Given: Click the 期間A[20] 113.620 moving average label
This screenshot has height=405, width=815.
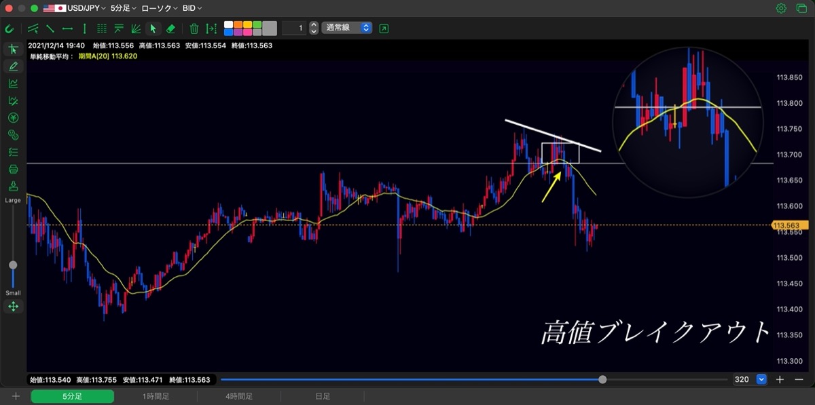Looking at the screenshot, I should click(108, 56).
